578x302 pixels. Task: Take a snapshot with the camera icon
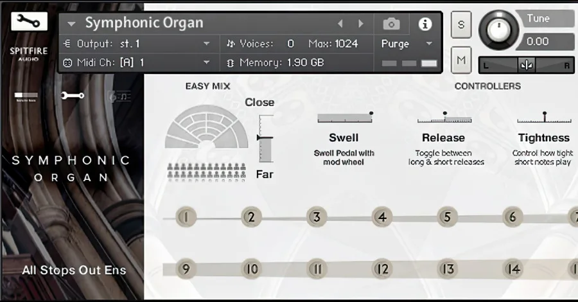[391, 24]
